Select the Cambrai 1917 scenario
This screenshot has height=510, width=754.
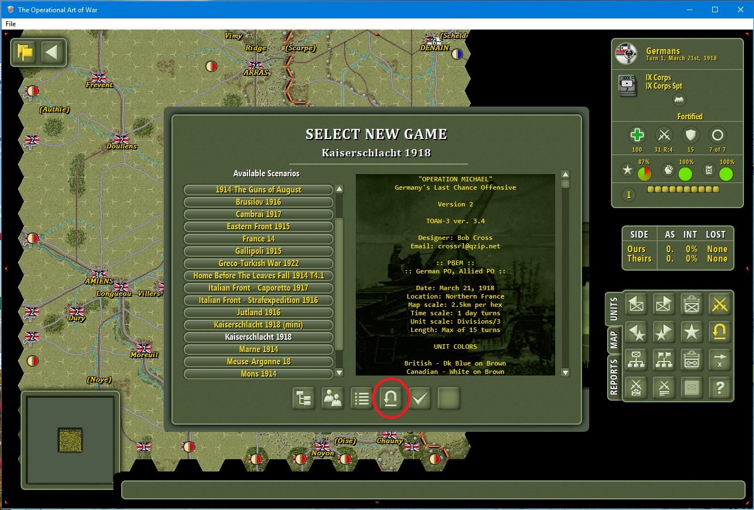258,214
